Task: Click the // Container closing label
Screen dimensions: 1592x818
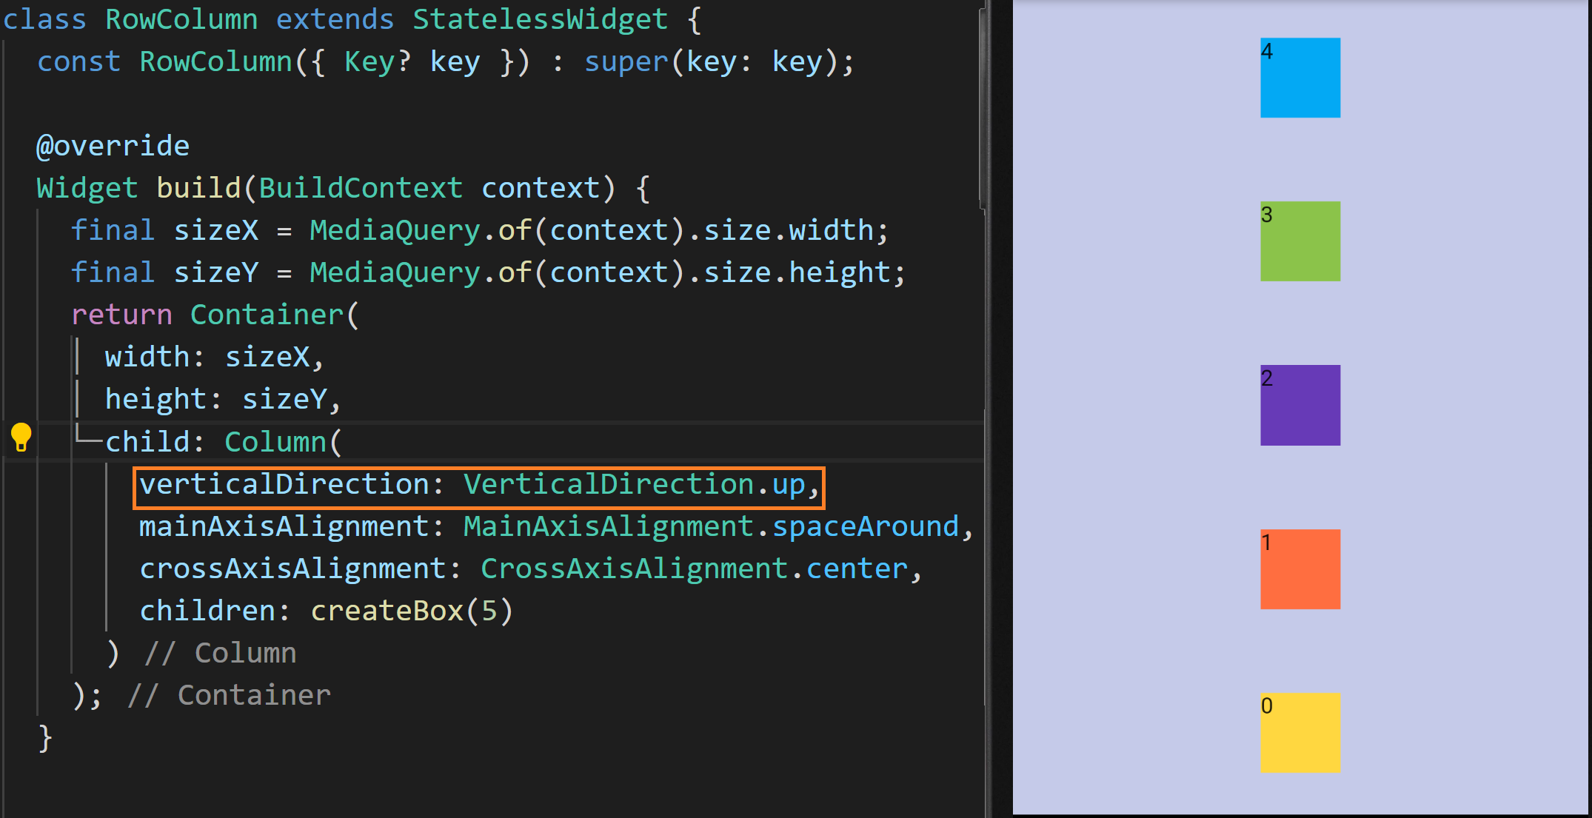Action: (229, 696)
